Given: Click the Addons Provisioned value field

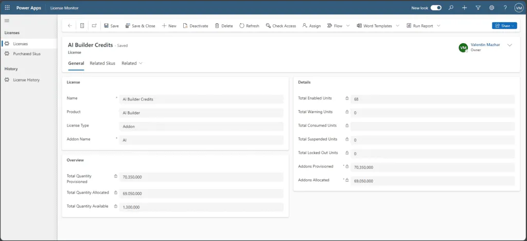Looking at the screenshot, I should tap(432, 167).
